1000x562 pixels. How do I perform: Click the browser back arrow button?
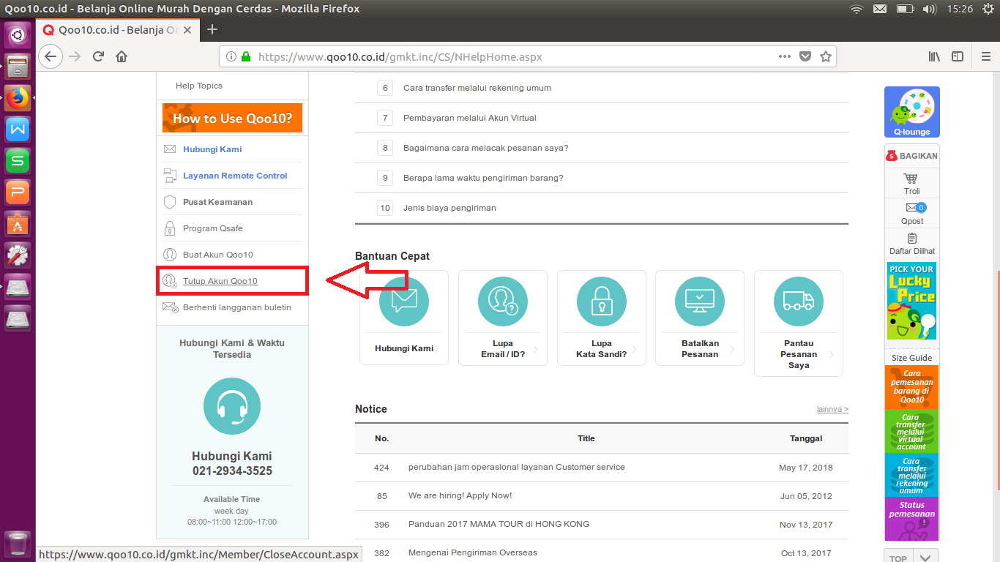pos(50,56)
